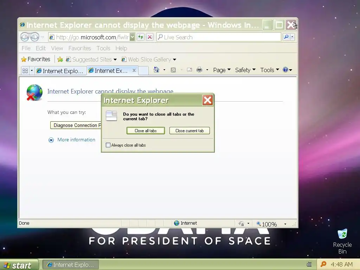Click the Refresh page icon
This screenshot has width=360, height=270.
141,37
